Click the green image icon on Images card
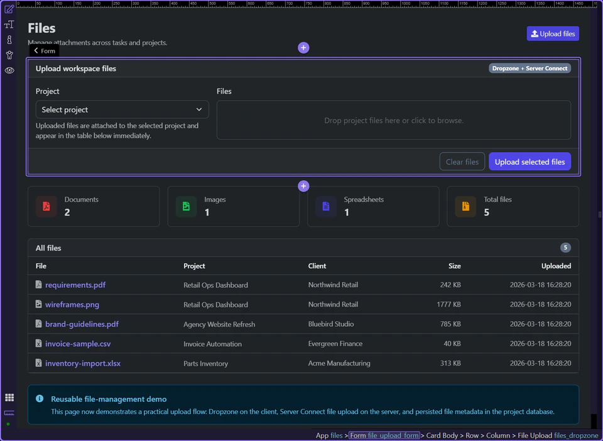603x441 pixels. pos(186,206)
